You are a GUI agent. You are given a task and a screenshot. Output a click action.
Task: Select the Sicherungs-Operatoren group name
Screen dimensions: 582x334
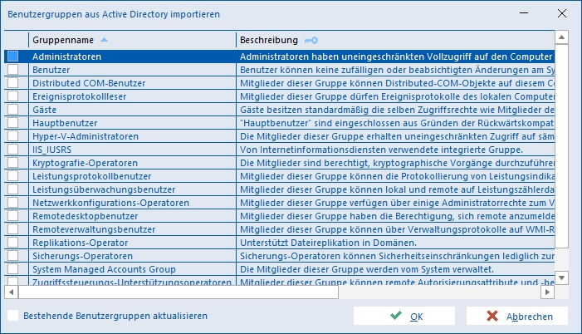(x=82, y=256)
